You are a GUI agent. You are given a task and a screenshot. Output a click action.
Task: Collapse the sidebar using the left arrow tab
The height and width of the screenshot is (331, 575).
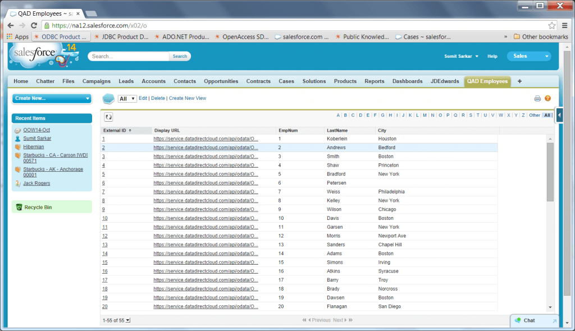click(x=558, y=115)
